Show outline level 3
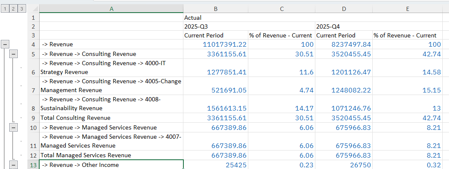The image size is (449, 169). (x=22, y=9)
